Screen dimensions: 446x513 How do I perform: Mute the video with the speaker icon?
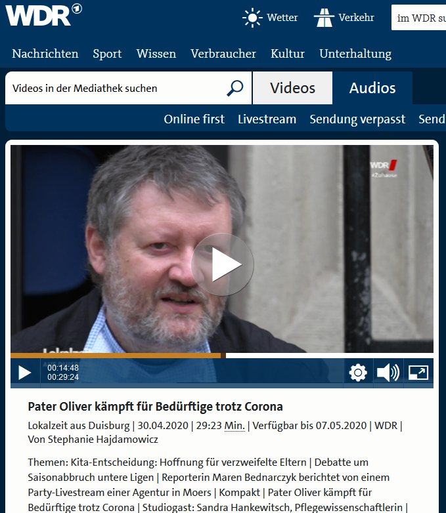click(388, 373)
